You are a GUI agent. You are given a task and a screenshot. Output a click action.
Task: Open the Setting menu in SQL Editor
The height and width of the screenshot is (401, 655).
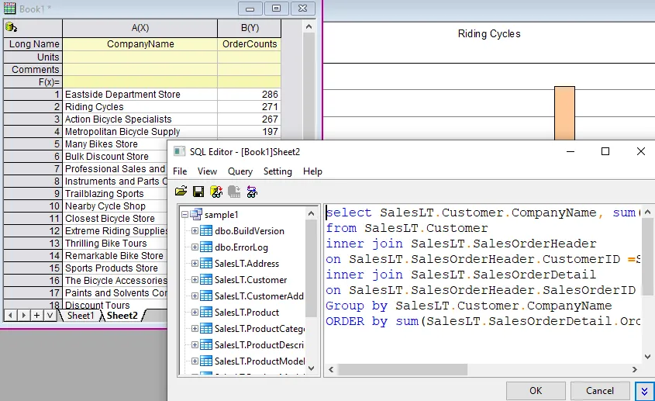click(x=278, y=171)
